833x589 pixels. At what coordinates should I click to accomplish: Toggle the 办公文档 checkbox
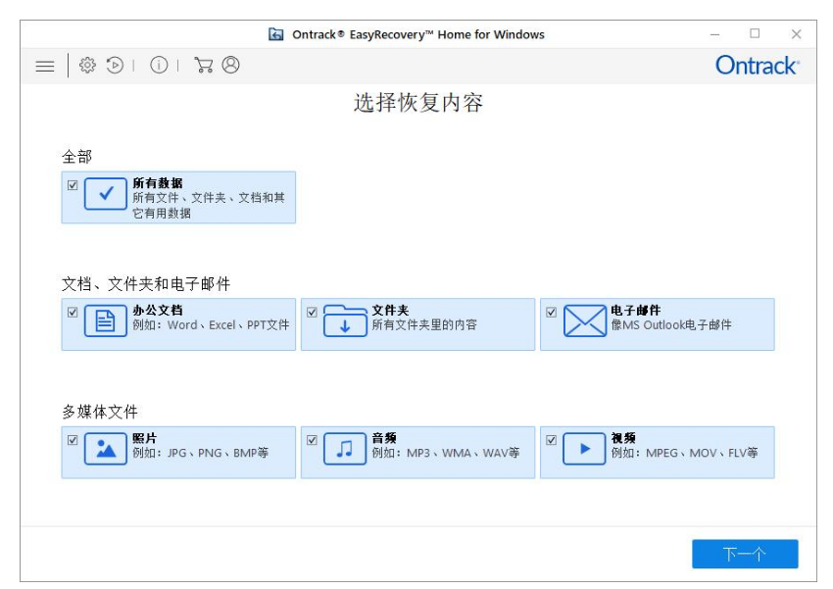pyautogui.click(x=73, y=313)
